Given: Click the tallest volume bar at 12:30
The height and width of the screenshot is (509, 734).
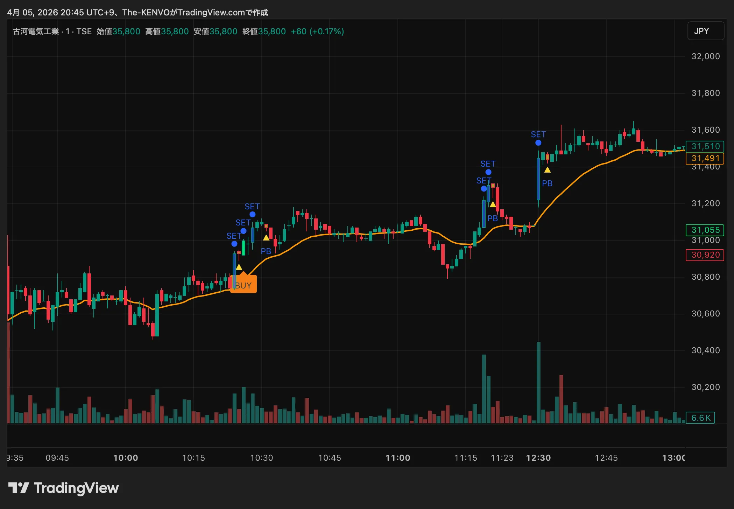Looking at the screenshot, I should (538, 383).
